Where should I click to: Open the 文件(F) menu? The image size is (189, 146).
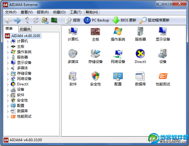(10, 12)
